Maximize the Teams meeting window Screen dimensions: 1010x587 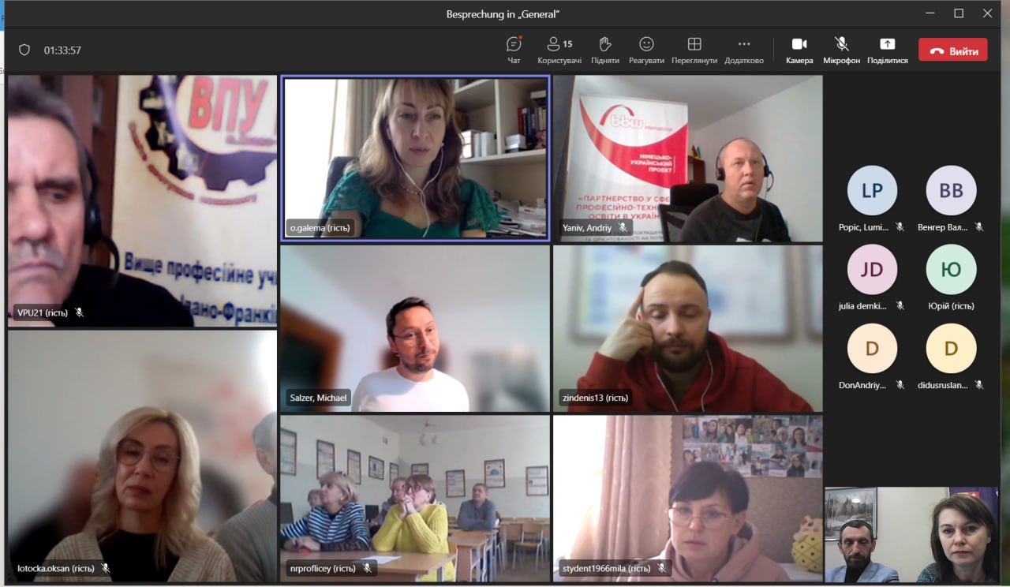tap(959, 13)
